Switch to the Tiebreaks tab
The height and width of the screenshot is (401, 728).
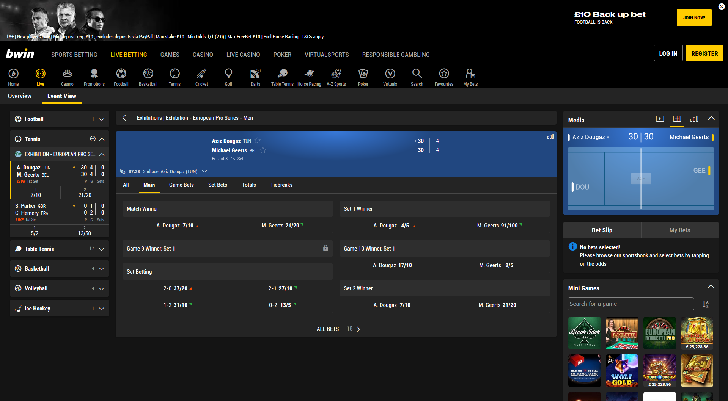click(x=281, y=185)
